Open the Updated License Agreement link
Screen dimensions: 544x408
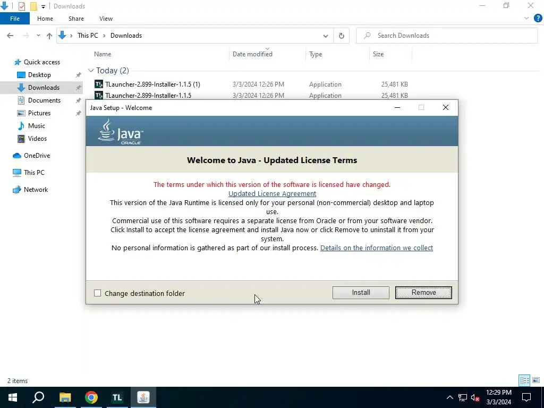tap(272, 193)
